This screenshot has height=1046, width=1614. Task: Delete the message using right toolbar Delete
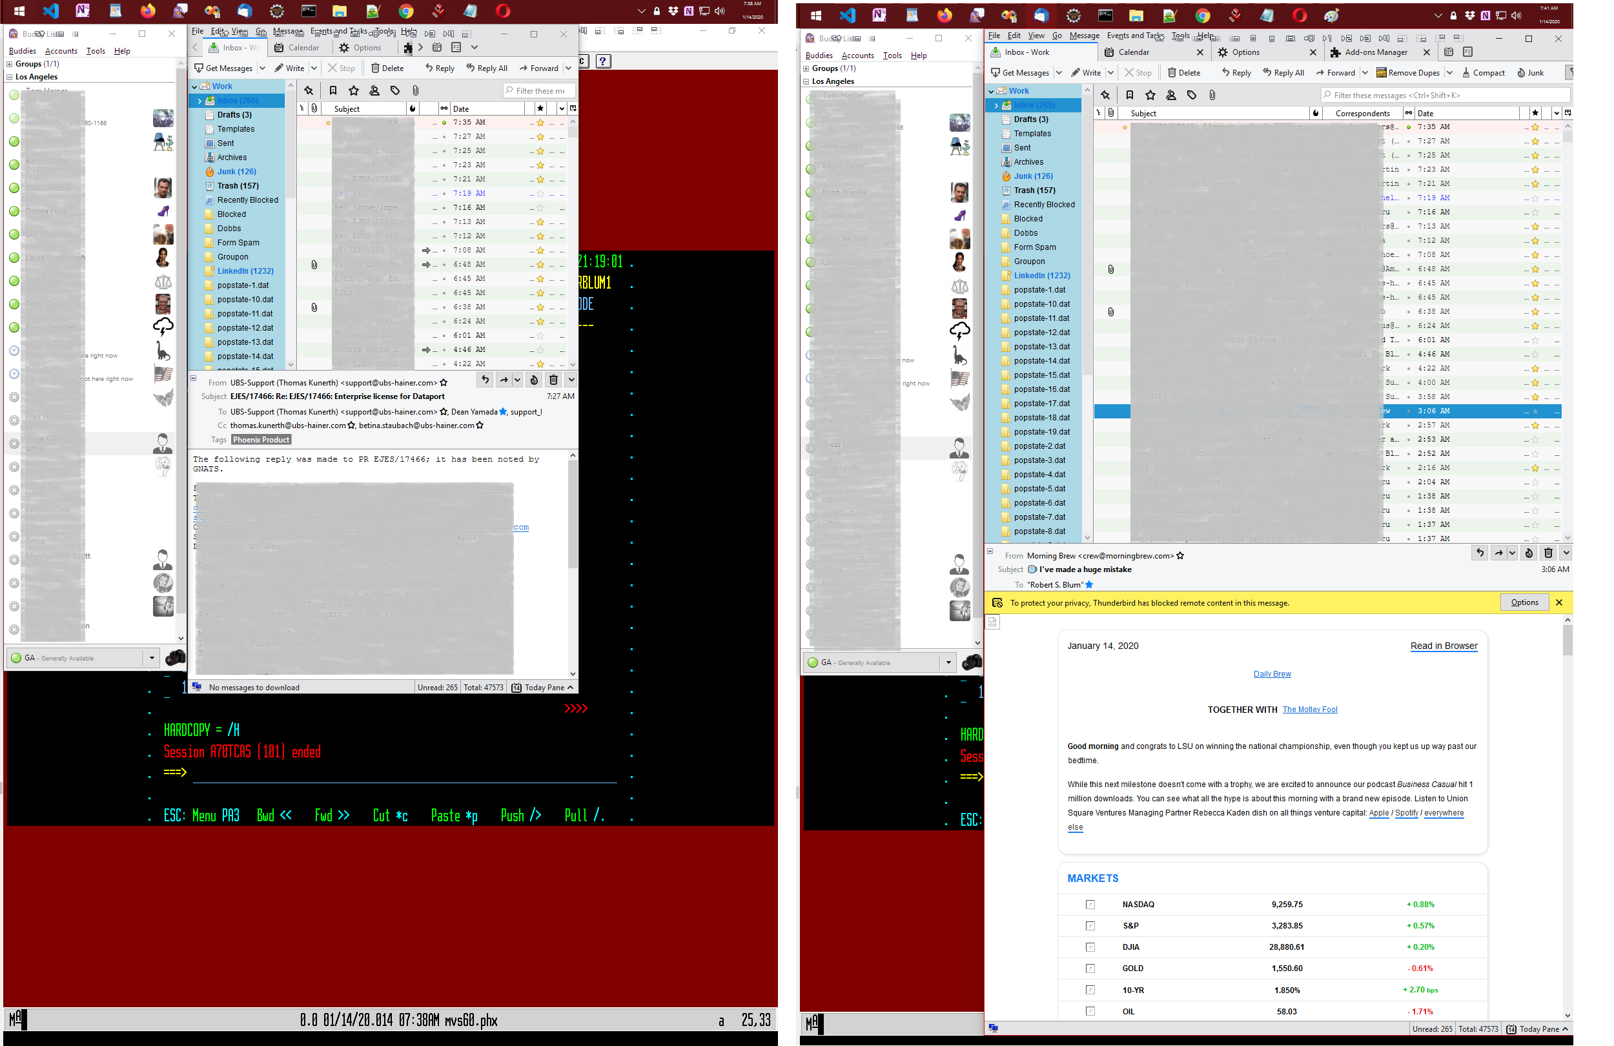click(1183, 72)
